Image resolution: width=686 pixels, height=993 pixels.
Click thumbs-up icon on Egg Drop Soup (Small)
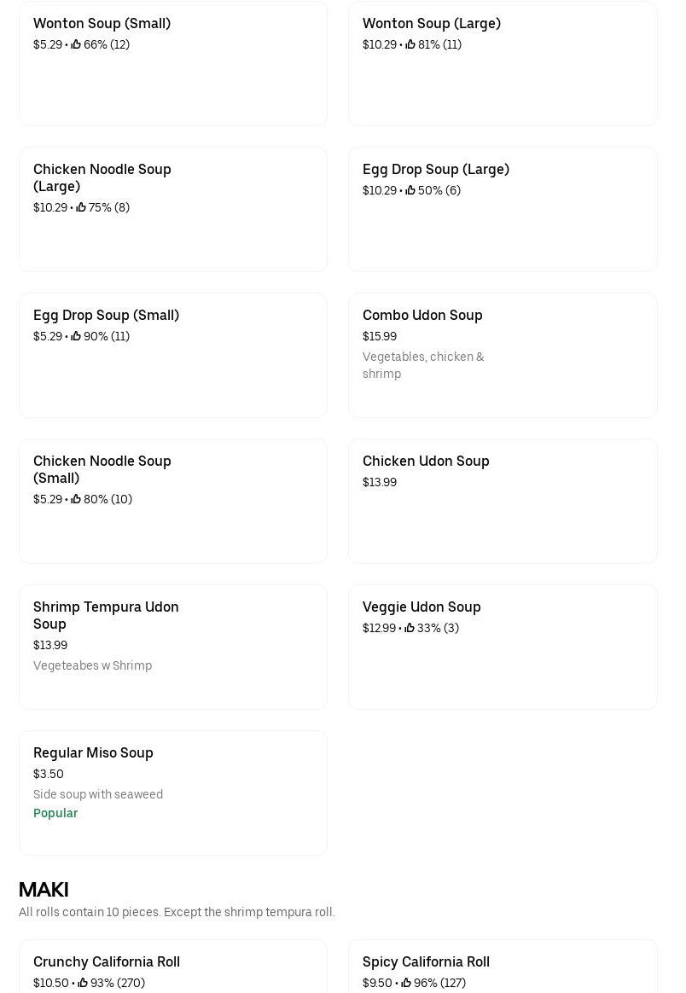(x=76, y=336)
